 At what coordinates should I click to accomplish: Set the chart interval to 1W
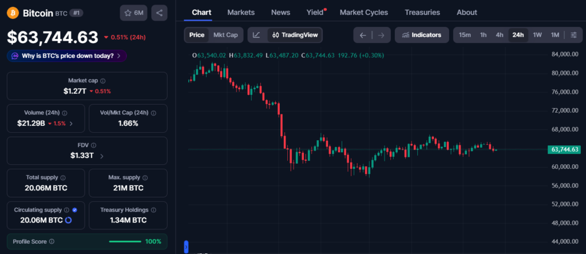click(x=537, y=35)
